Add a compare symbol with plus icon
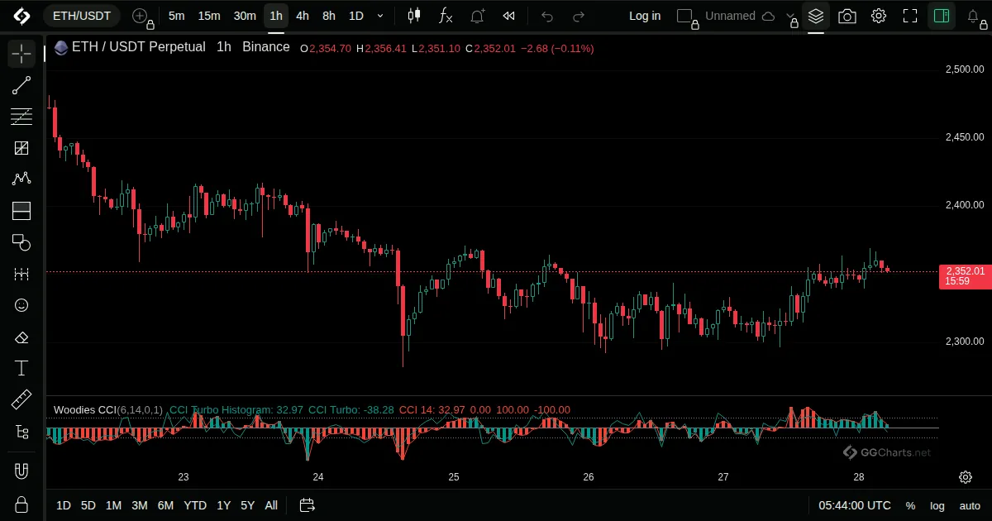 [141, 16]
